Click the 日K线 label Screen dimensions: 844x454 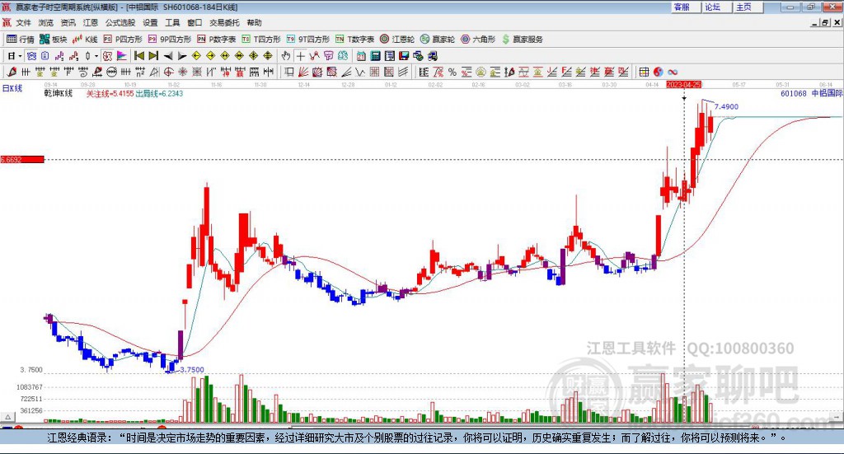coord(12,88)
